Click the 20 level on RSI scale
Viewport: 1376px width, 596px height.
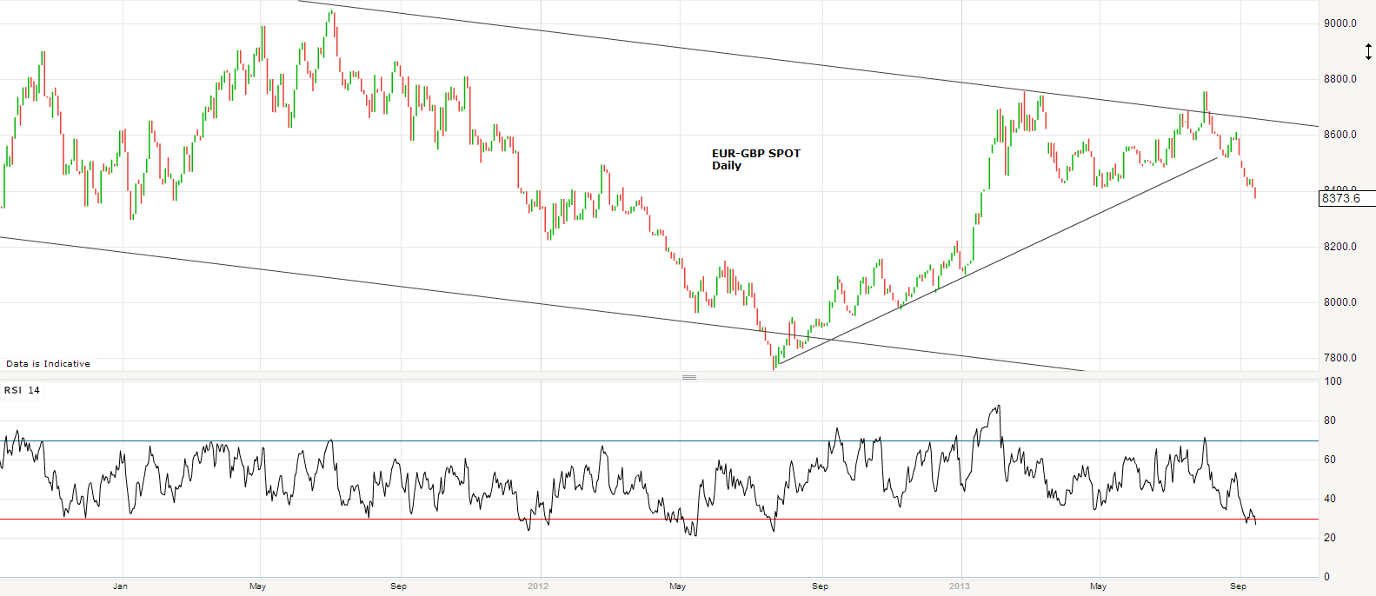(x=1329, y=538)
